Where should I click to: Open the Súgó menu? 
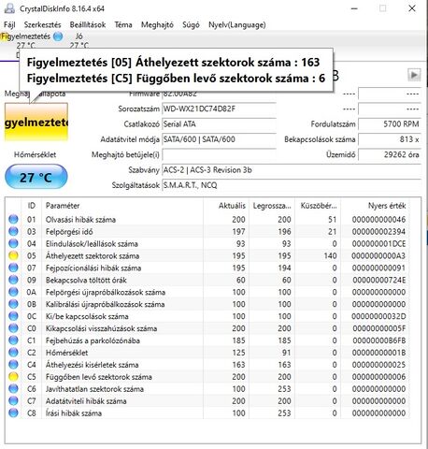(x=191, y=25)
